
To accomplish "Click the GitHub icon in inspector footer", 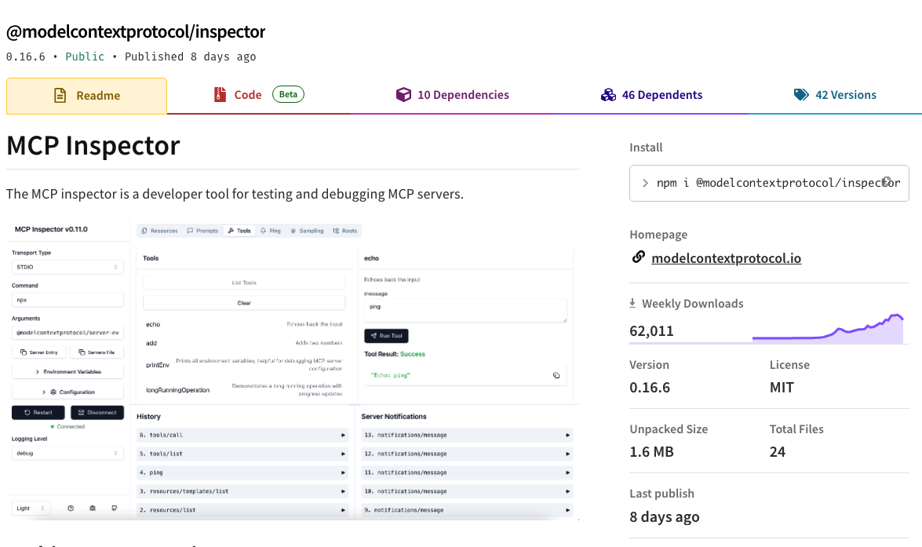I will pos(114,509).
